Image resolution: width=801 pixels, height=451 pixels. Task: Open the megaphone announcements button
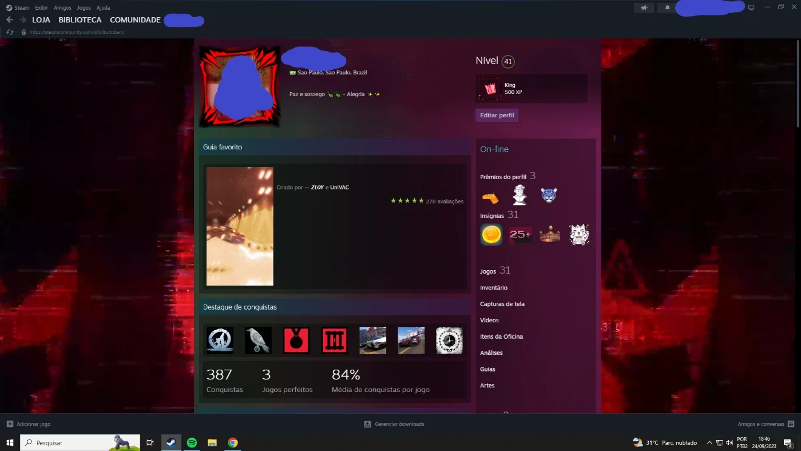pyautogui.click(x=644, y=7)
